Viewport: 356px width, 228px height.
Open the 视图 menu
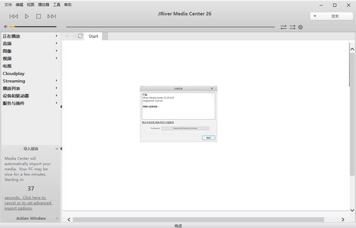(x=30, y=5)
